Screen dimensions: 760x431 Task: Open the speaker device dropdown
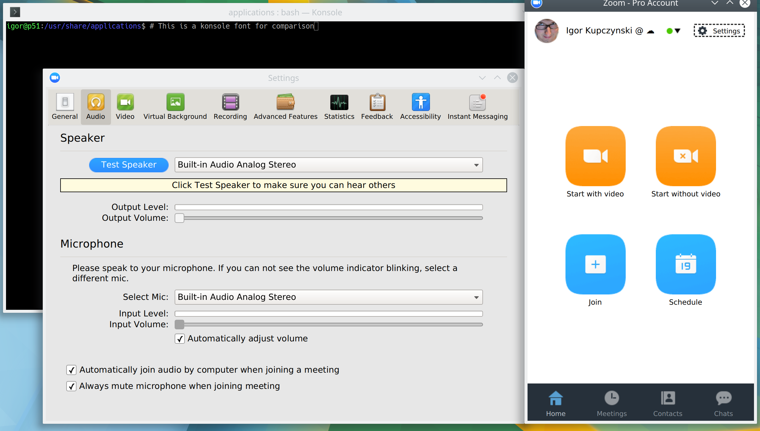(x=329, y=165)
